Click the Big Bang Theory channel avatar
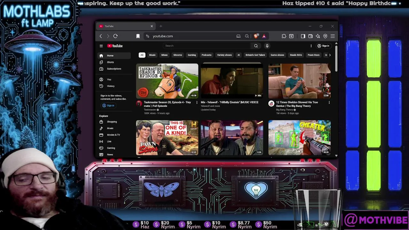Screen dimensions: 409x230 coord(271,103)
